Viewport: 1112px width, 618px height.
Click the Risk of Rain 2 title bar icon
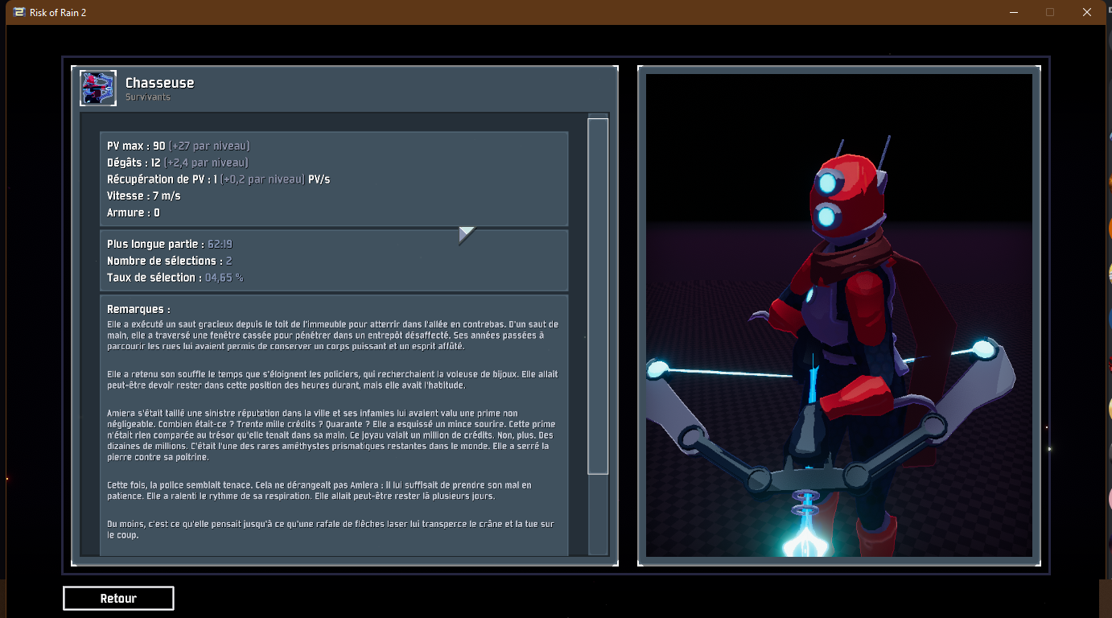[19, 12]
